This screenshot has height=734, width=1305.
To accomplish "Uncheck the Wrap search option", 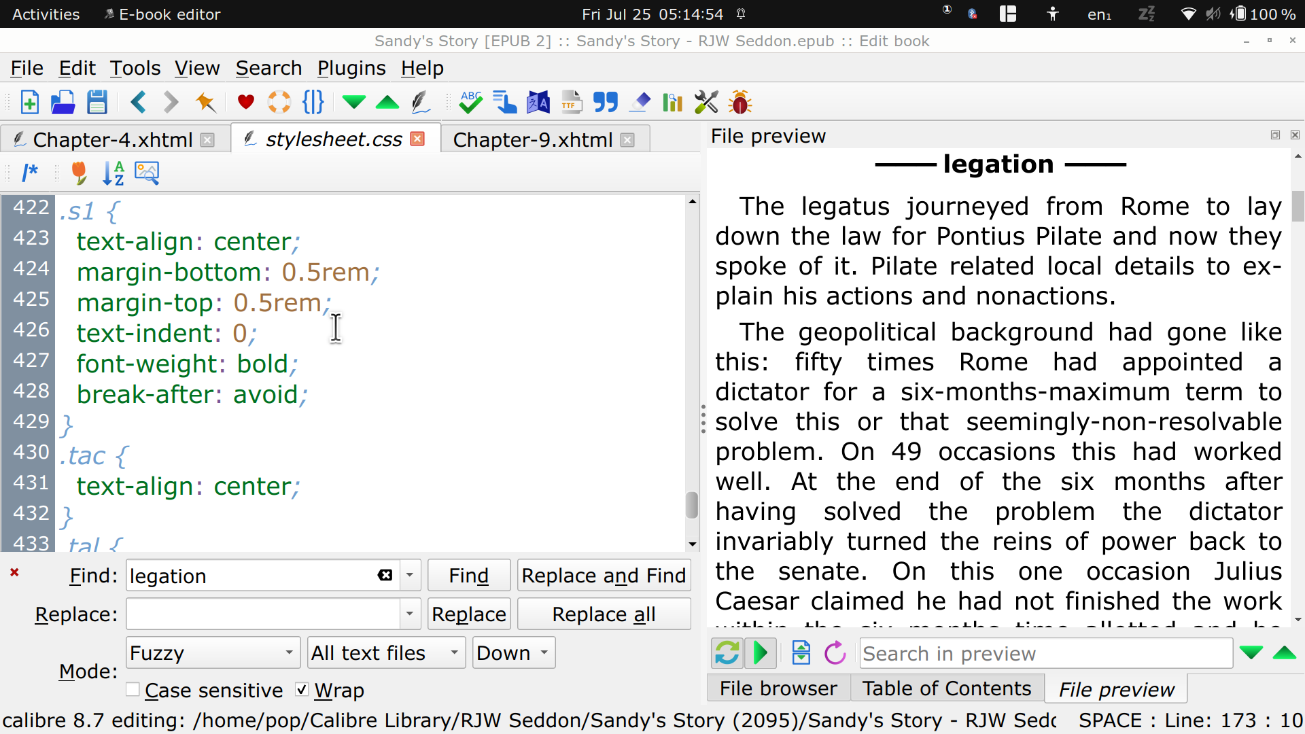I will (x=302, y=690).
